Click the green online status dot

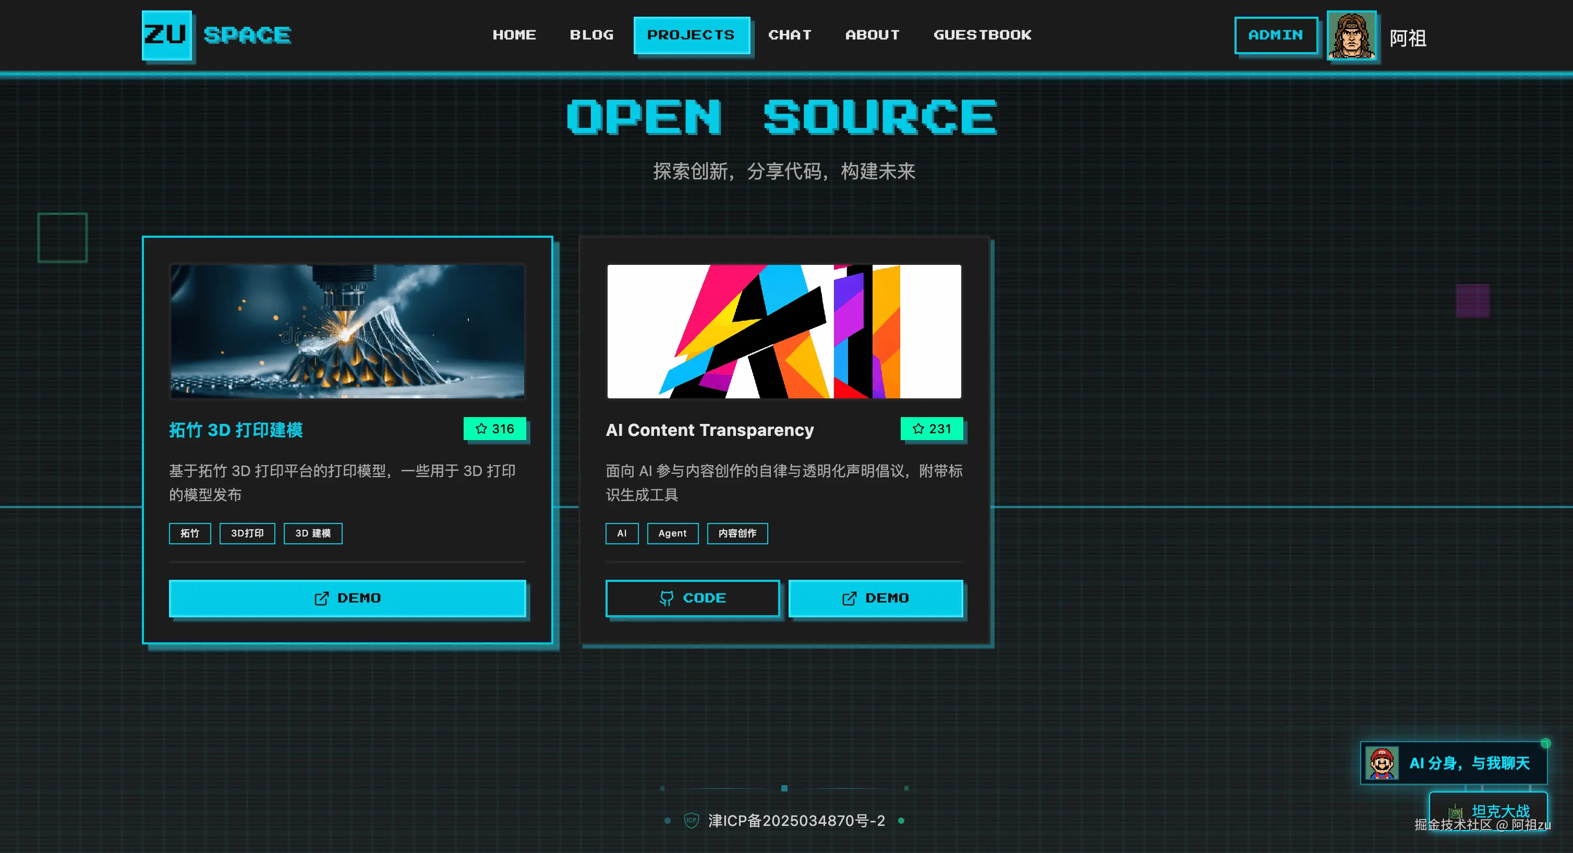click(1545, 743)
